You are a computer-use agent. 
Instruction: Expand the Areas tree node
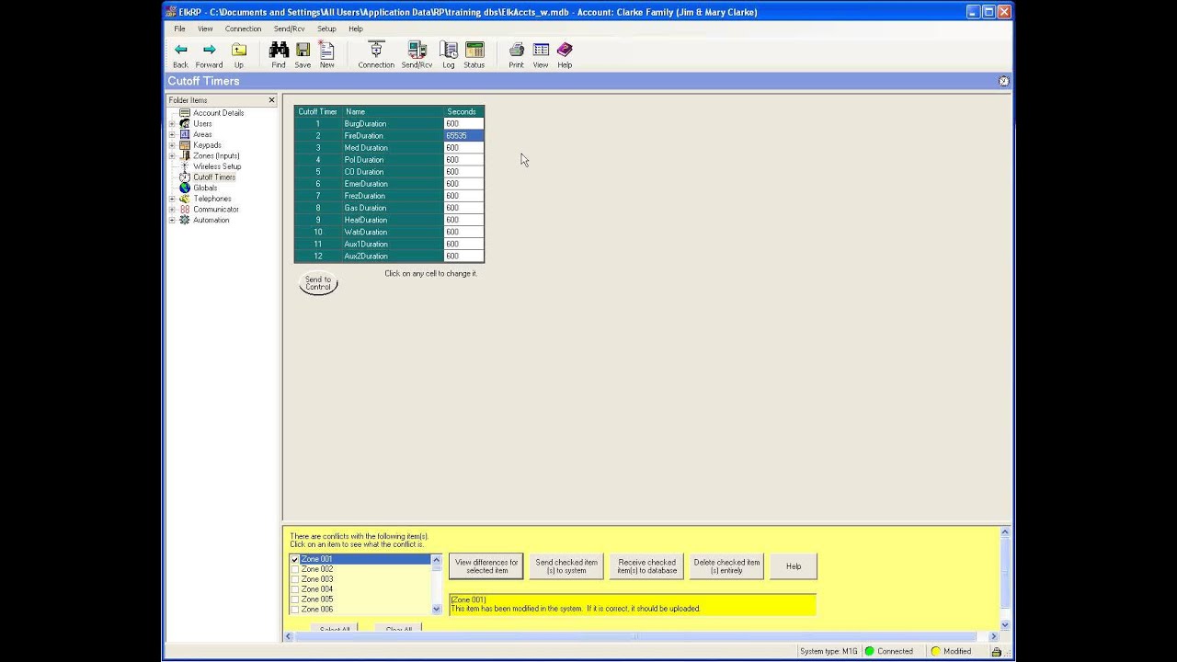[172, 134]
